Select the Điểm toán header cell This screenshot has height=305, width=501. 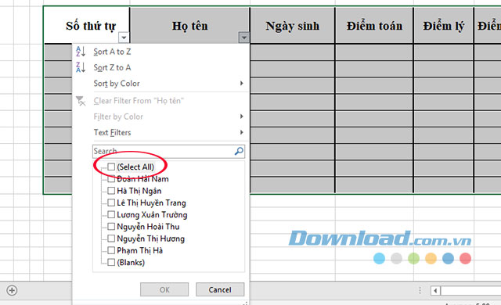click(x=374, y=26)
